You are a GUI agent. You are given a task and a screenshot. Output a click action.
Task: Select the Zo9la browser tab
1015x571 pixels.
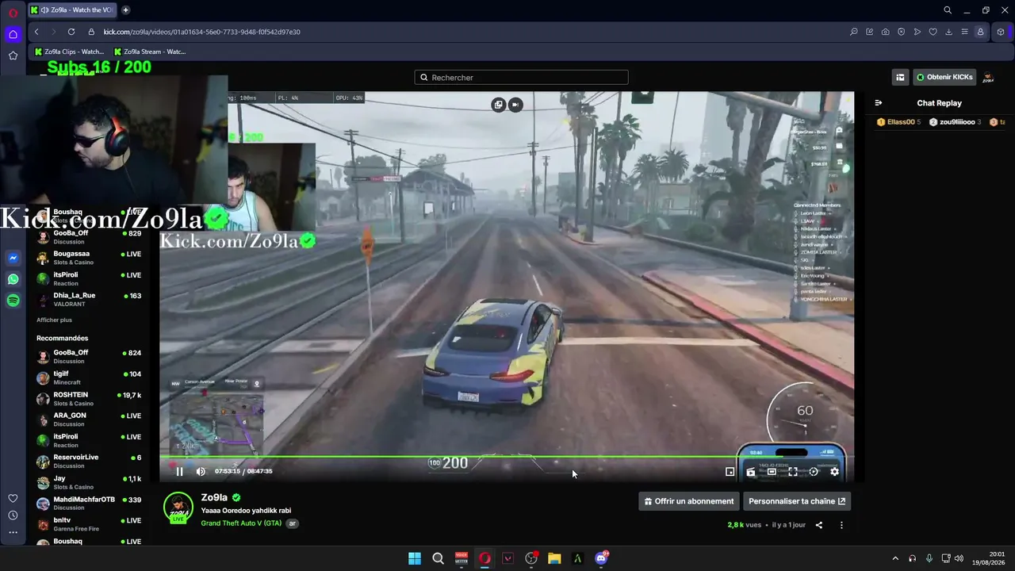point(72,10)
